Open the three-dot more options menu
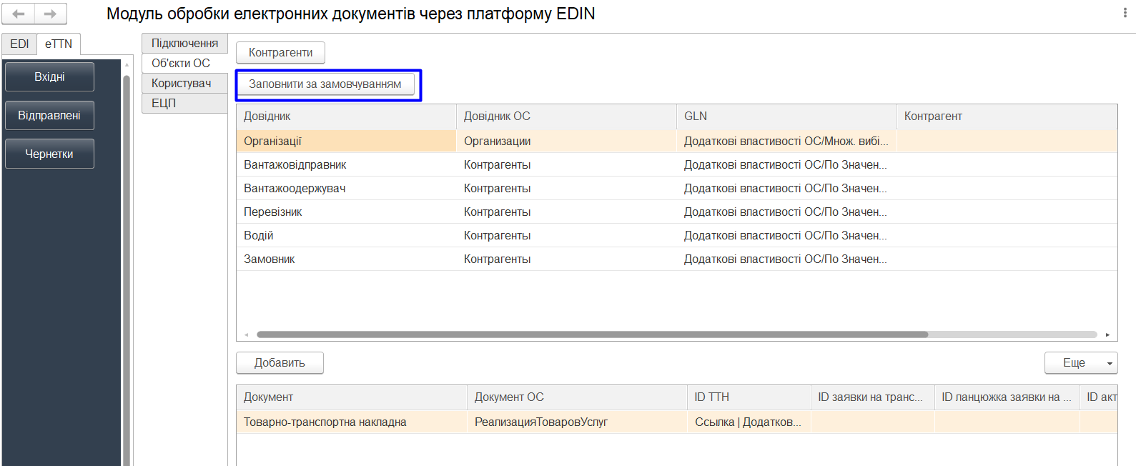Viewport: 1136px width, 466px height. [x=1125, y=13]
